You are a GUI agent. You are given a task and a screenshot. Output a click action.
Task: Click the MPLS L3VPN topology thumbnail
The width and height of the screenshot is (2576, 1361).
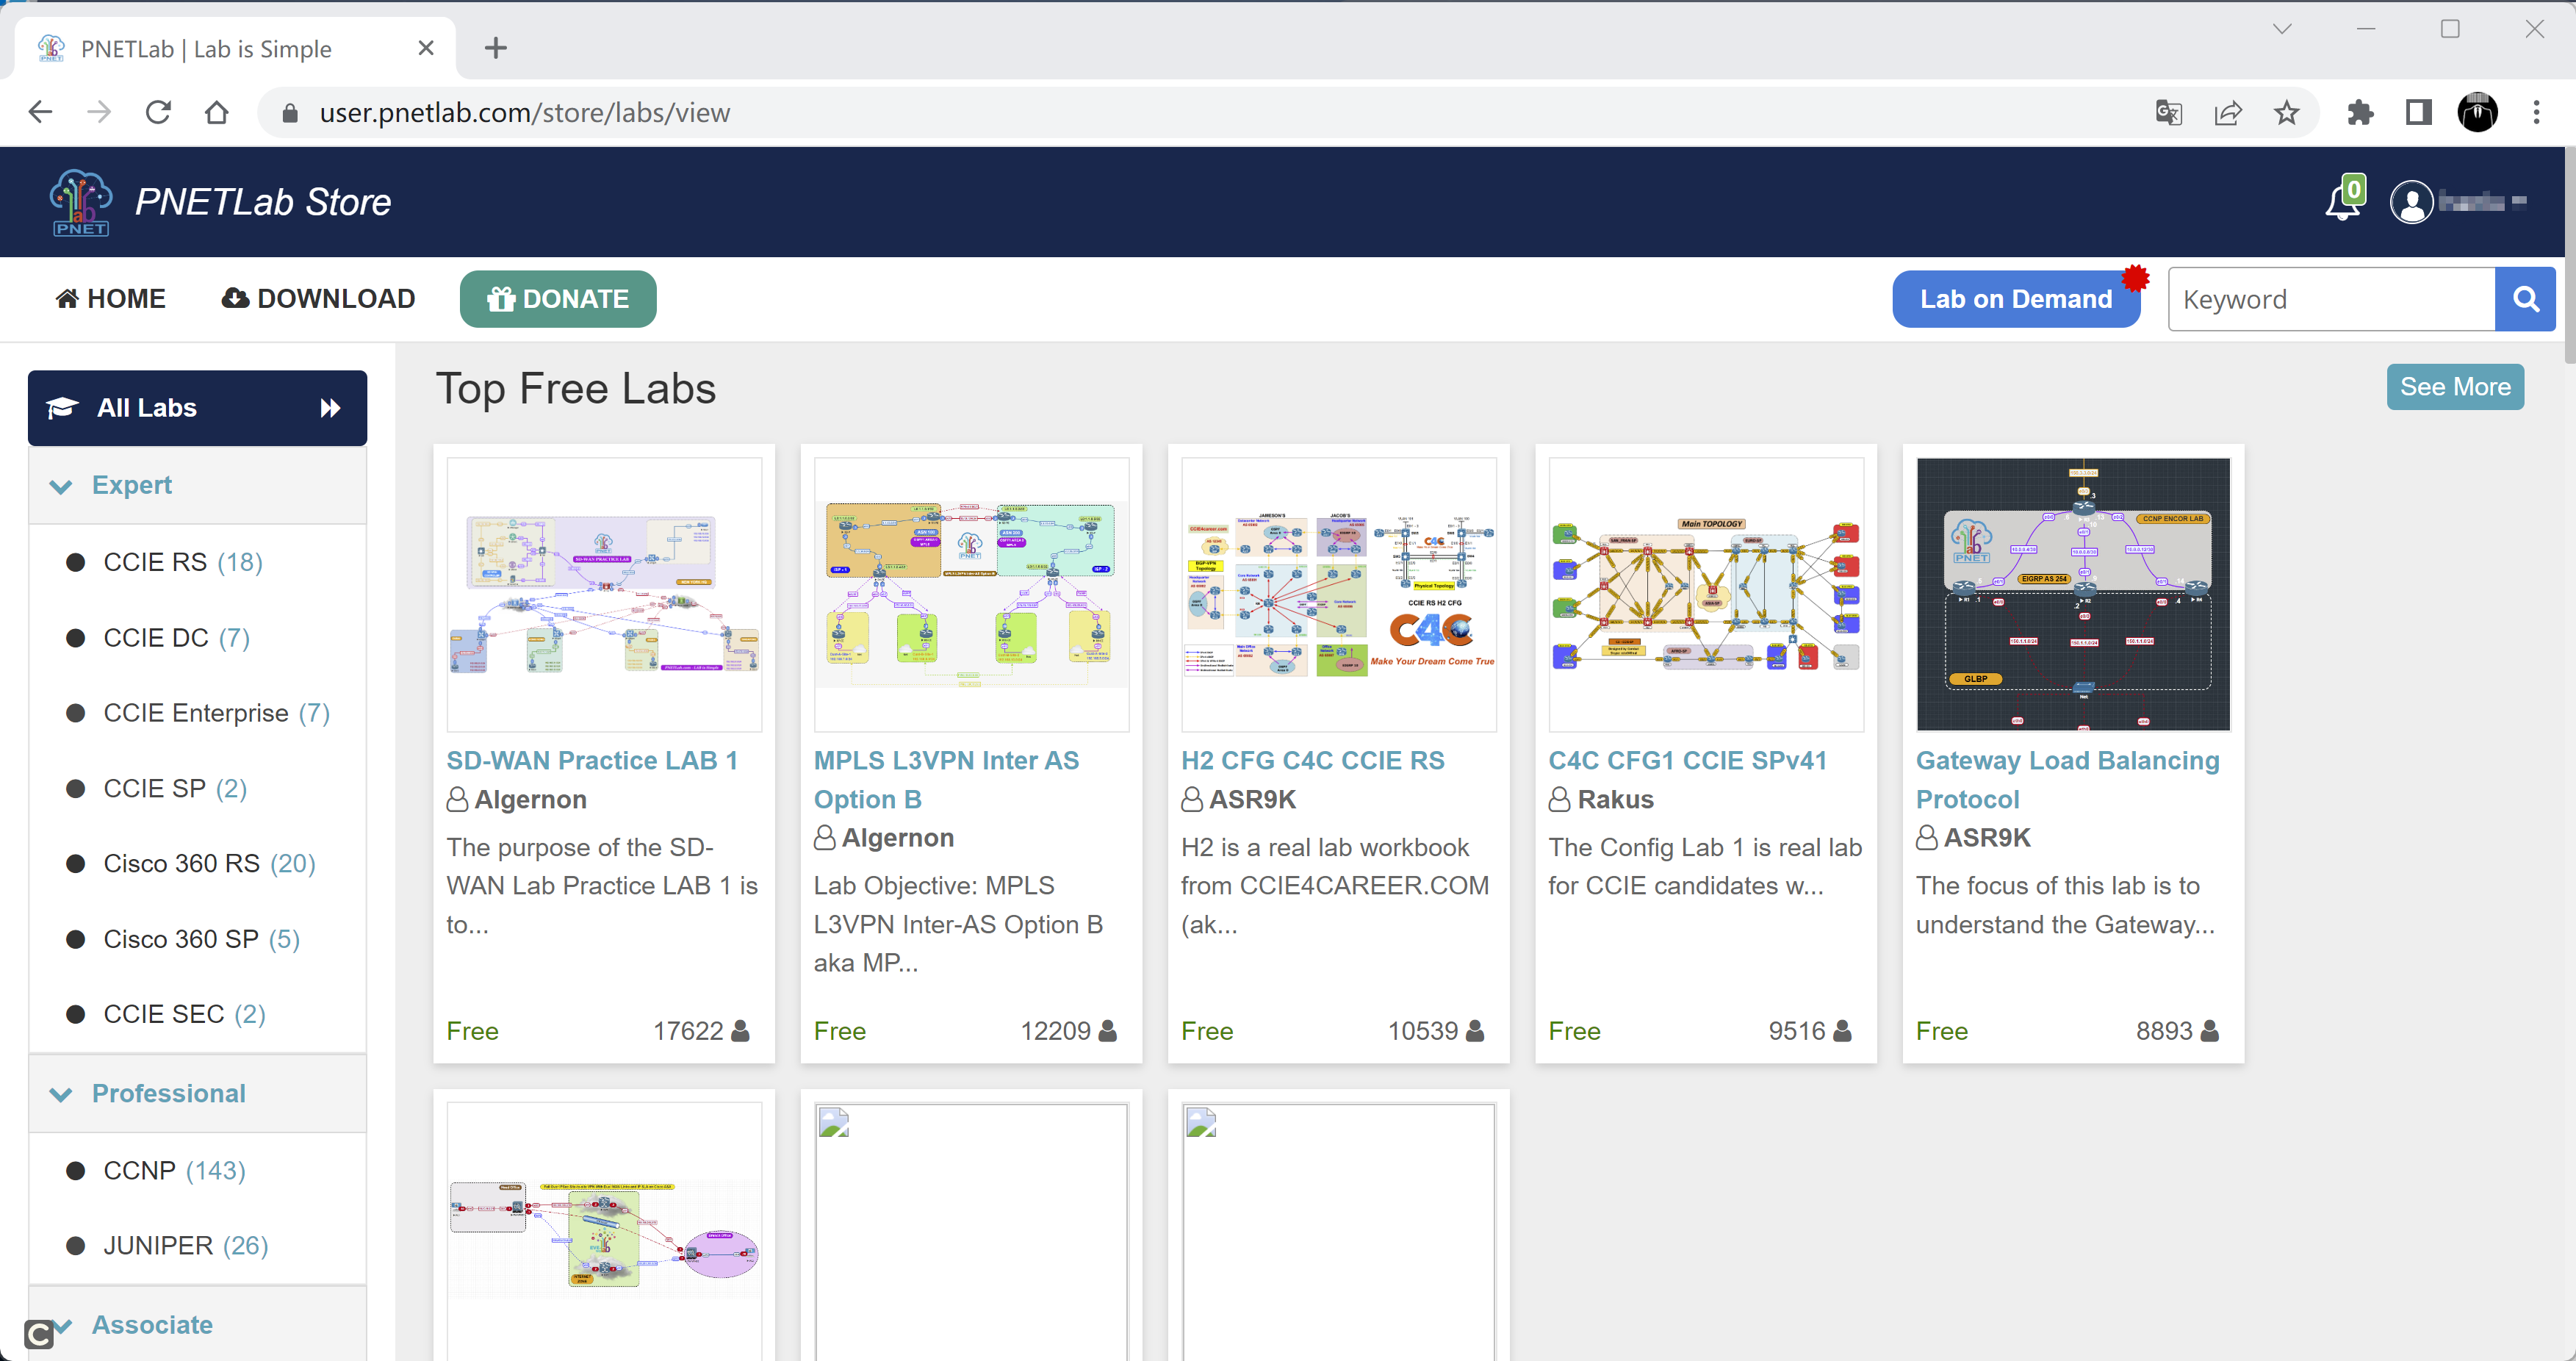click(971, 594)
